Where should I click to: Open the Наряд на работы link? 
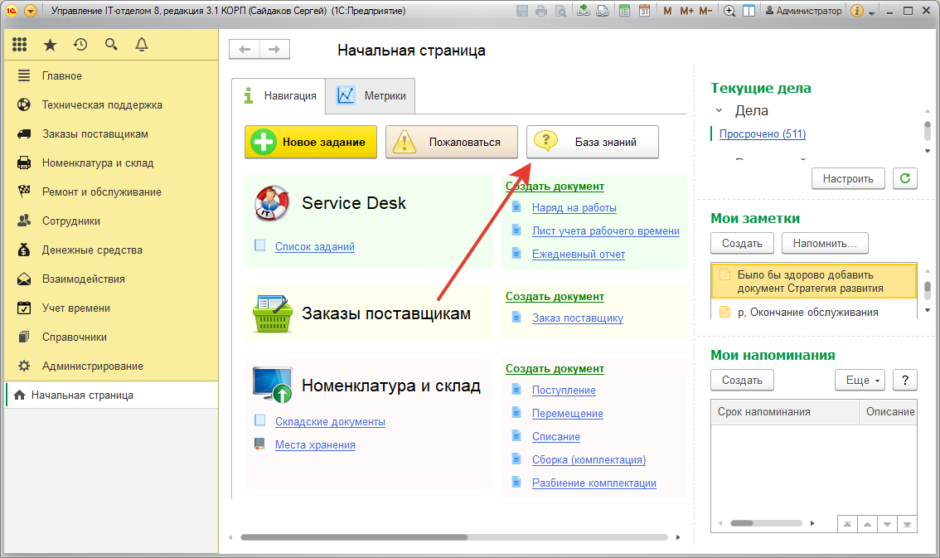click(x=574, y=208)
